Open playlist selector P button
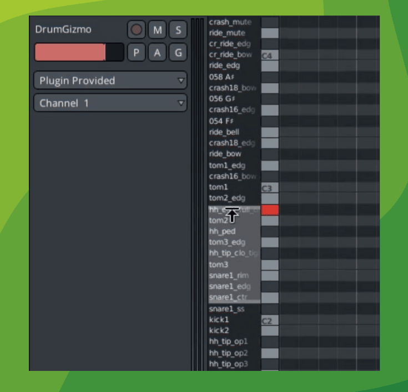Screen dimensions: 408x392 pos(136,52)
